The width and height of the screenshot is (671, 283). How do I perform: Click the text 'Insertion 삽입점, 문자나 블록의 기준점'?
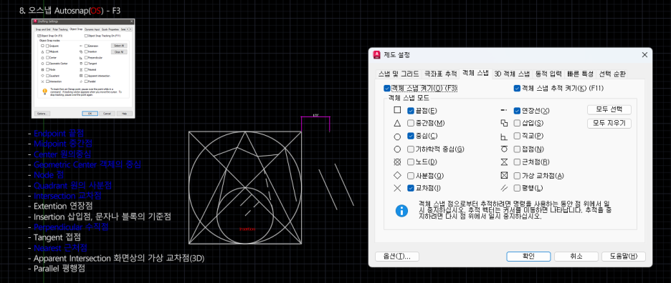(103, 217)
